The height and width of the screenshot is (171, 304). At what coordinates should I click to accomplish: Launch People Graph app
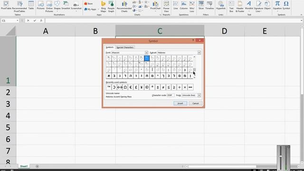click(x=111, y=7)
